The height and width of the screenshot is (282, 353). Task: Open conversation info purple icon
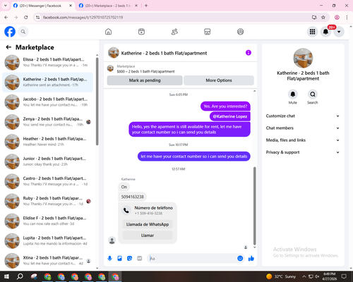[249, 53]
